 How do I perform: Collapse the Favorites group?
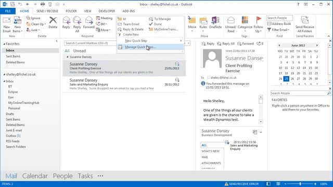coord(4,44)
